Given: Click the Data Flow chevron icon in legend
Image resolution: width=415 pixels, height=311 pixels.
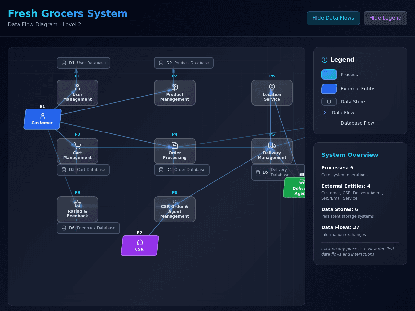Looking at the screenshot, I should pos(325,113).
